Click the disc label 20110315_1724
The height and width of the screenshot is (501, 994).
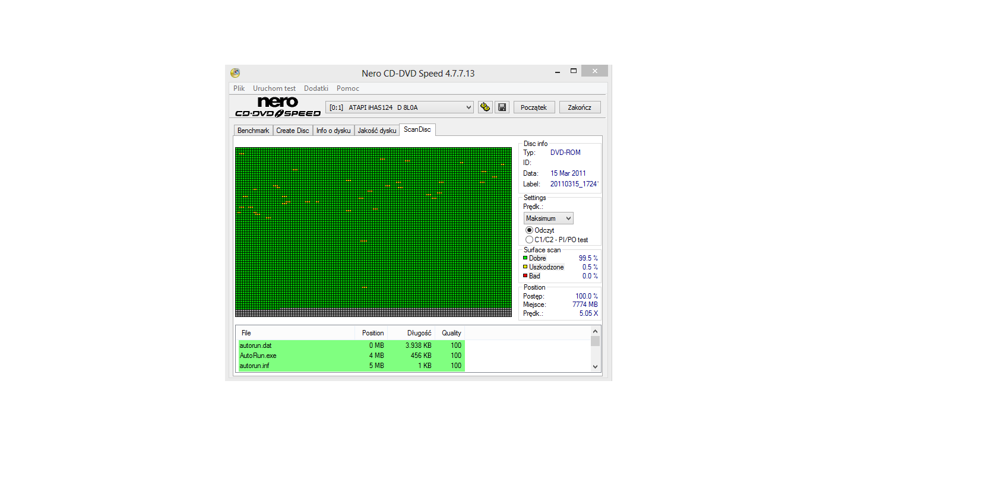(574, 184)
